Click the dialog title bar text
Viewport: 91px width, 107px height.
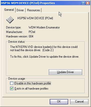28,3
